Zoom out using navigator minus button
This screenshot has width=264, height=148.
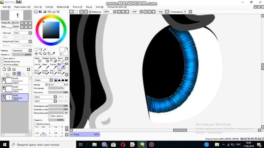22,23
